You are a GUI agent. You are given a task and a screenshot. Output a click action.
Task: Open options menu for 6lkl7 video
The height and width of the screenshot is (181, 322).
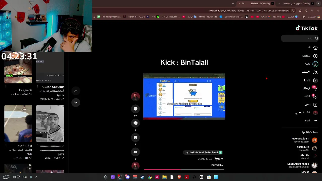pos(6,146)
